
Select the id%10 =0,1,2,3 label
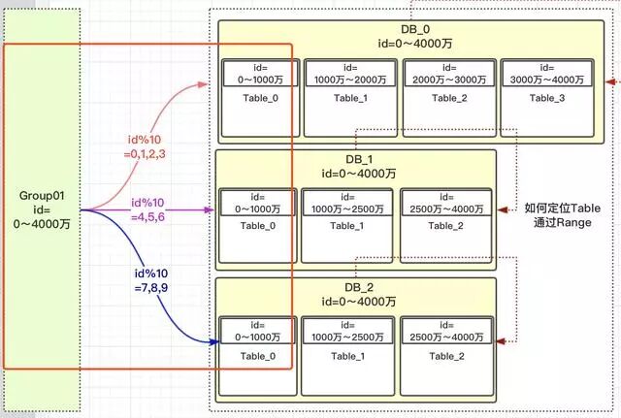(145, 146)
